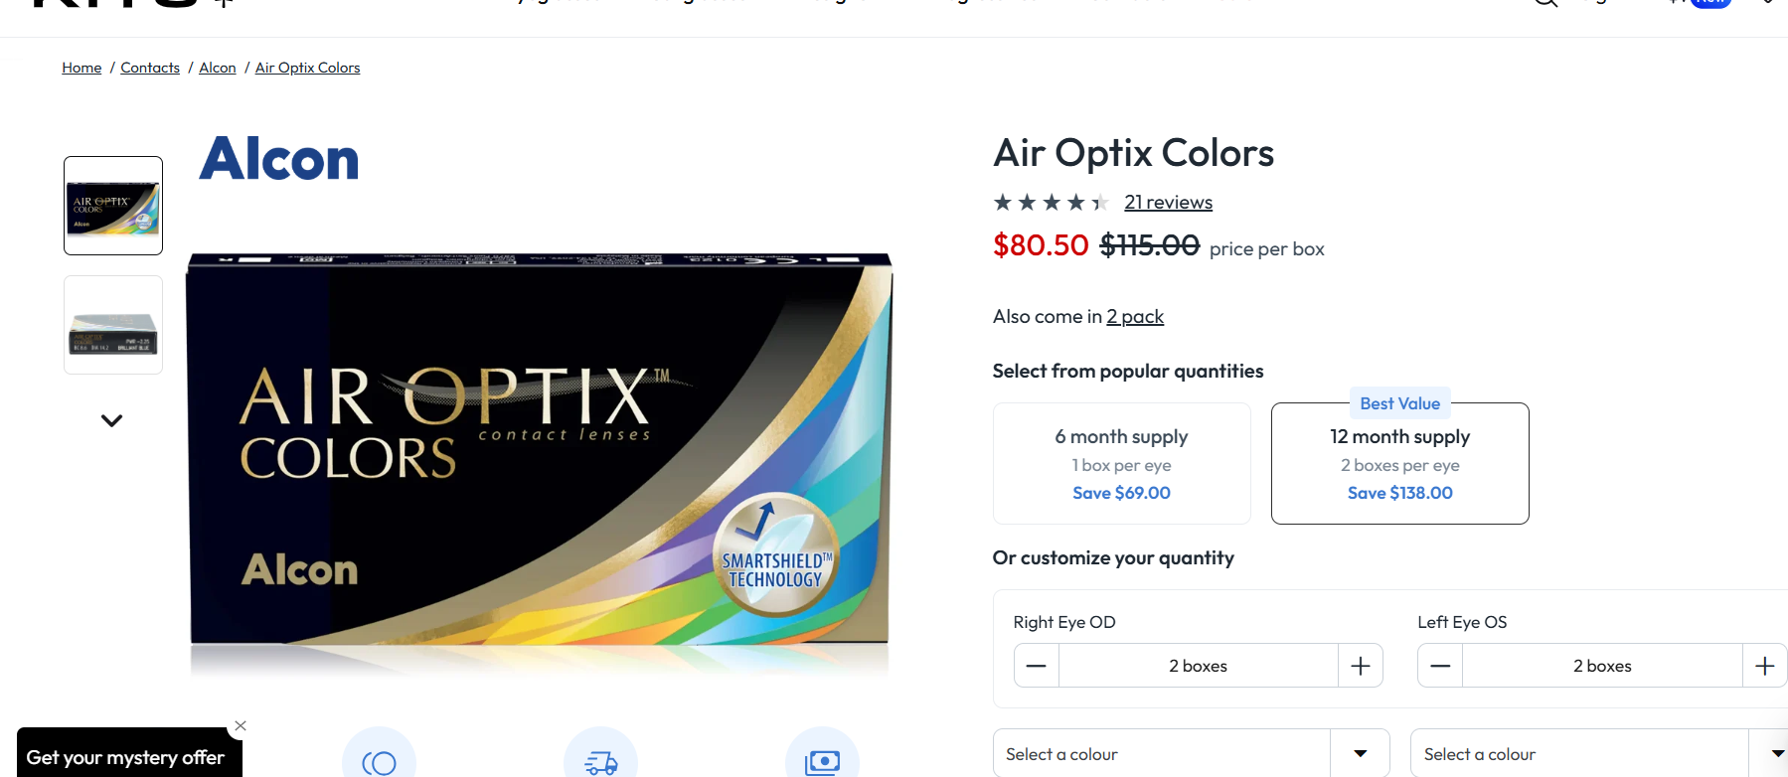Increase Left Eye OS box quantity

(x=1764, y=666)
